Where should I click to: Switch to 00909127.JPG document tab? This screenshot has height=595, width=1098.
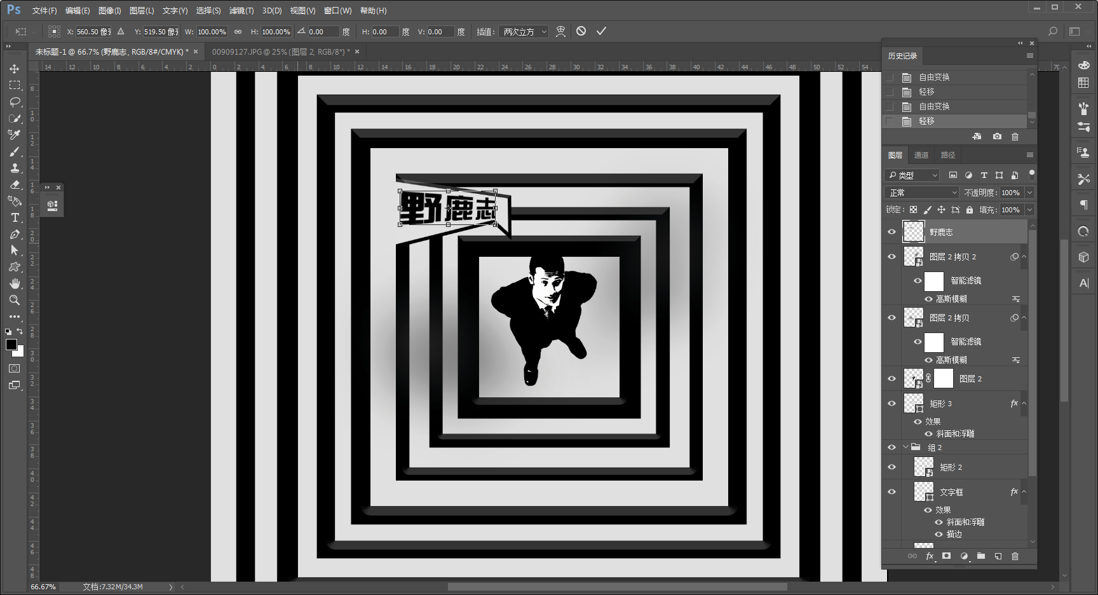coord(281,51)
